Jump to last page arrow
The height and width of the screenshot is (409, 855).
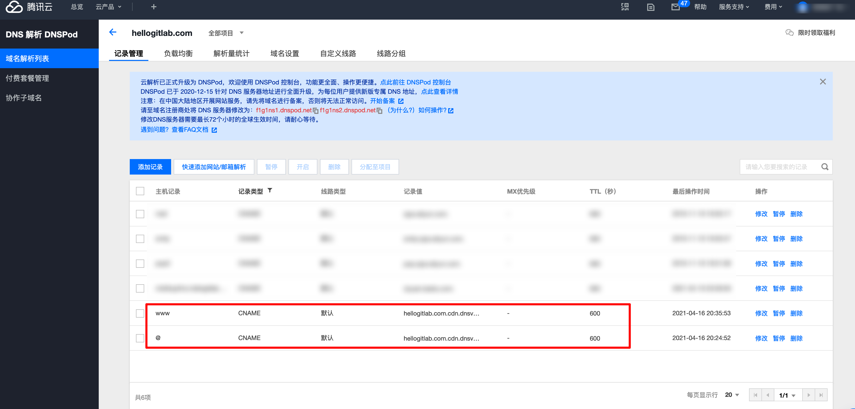[x=821, y=395]
